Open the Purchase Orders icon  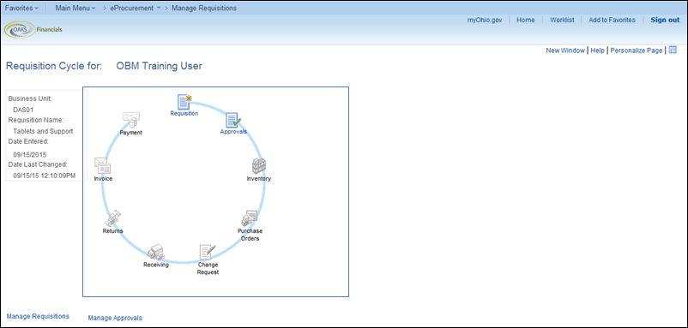pyautogui.click(x=250, y=218)
